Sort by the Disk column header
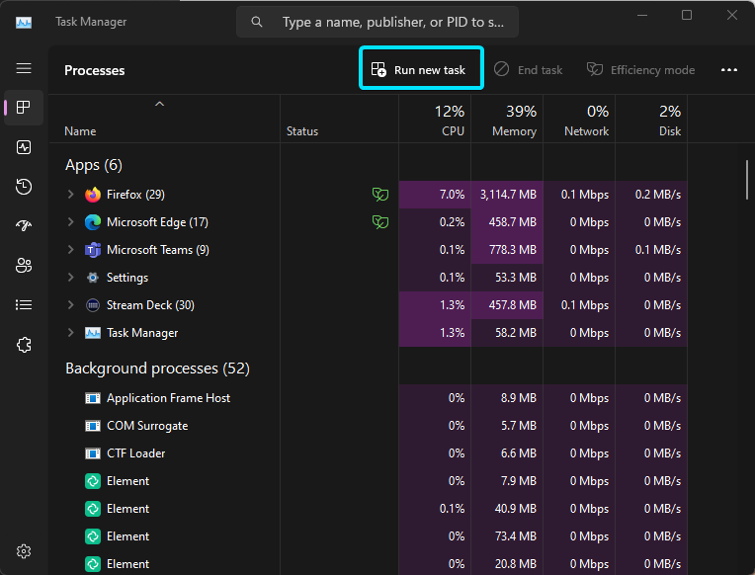 (x=651, y=119)
